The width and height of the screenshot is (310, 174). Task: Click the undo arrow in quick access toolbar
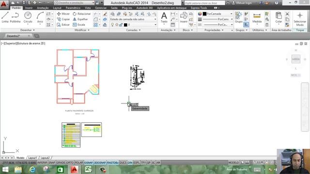(40, 3)
